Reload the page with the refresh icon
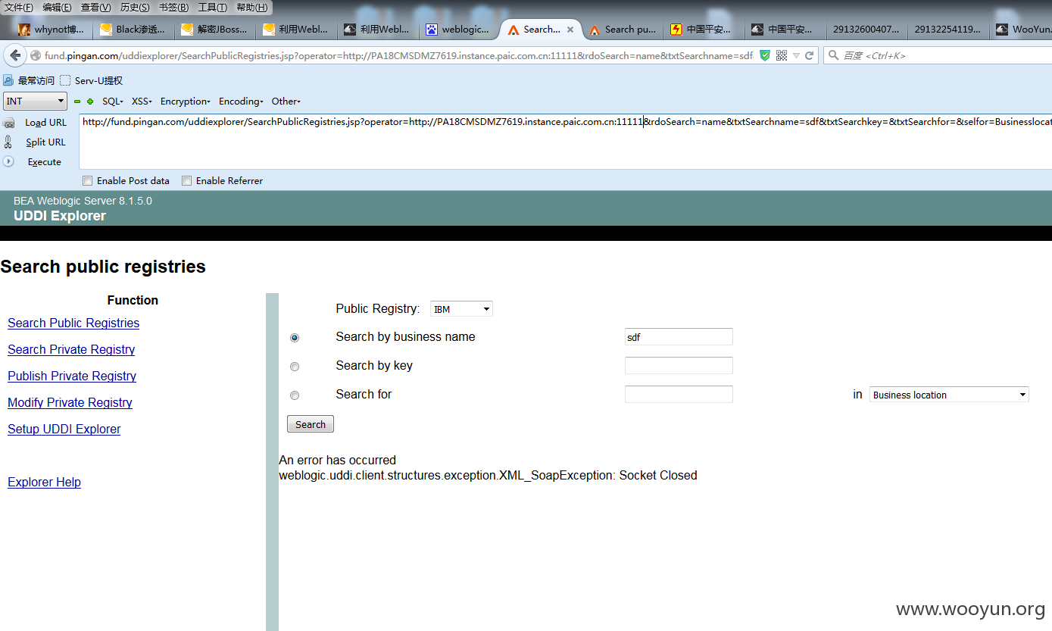The height and width of the screenshot is (631, 1052). click(x=809, y=55)
